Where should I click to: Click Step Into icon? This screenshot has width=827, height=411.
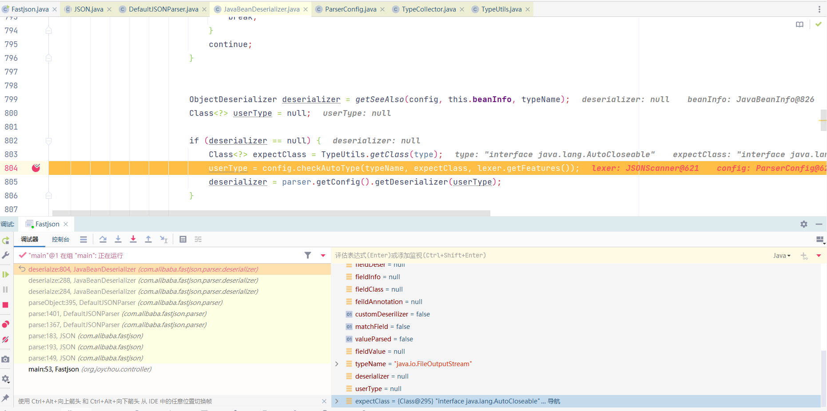pos(118,239)
